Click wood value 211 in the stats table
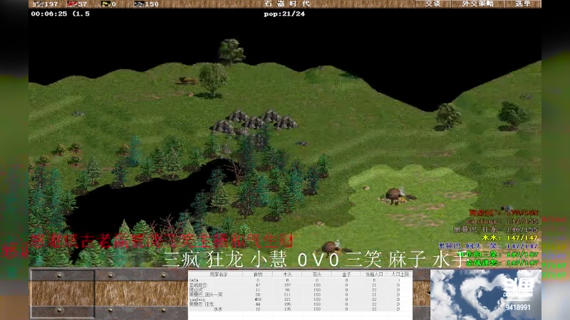570x320 pixels. [x=287, y=294]
